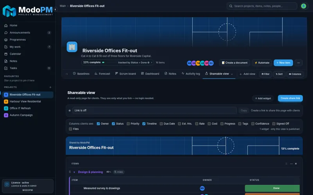
Task: Open the project more-options ellipsis button
Action: click(x=299, y=63)
